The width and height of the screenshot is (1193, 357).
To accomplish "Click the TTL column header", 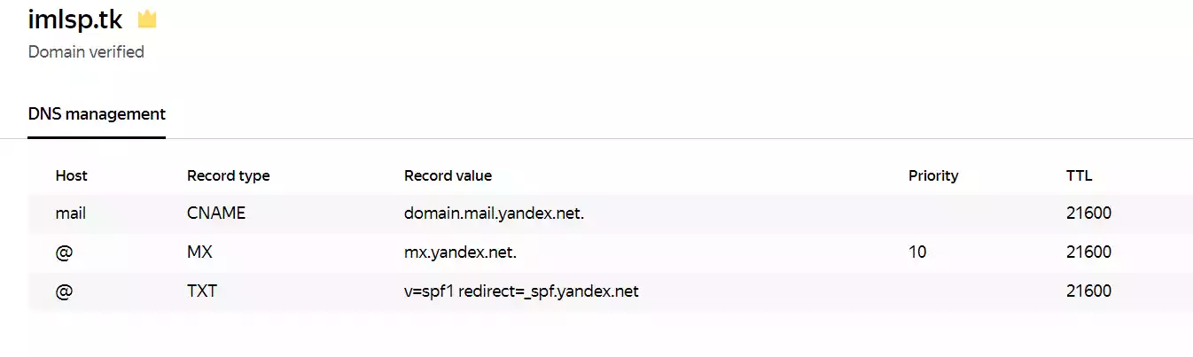I will pyautogui.click(x=1079, y=175).
